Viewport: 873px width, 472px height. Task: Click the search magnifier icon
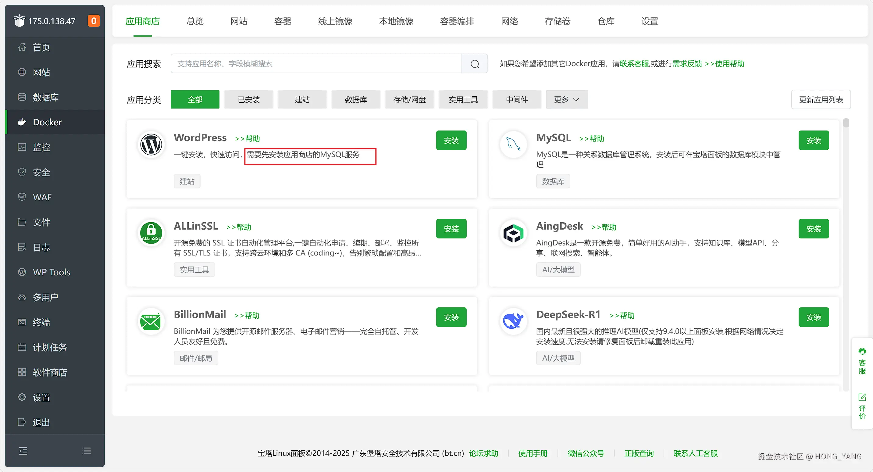pos(475,64)
